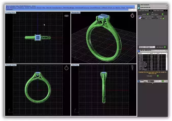This screenshot has height=121, width=172.
Task: Click the Side View viewport title
Action: click(x=75, y=65)
